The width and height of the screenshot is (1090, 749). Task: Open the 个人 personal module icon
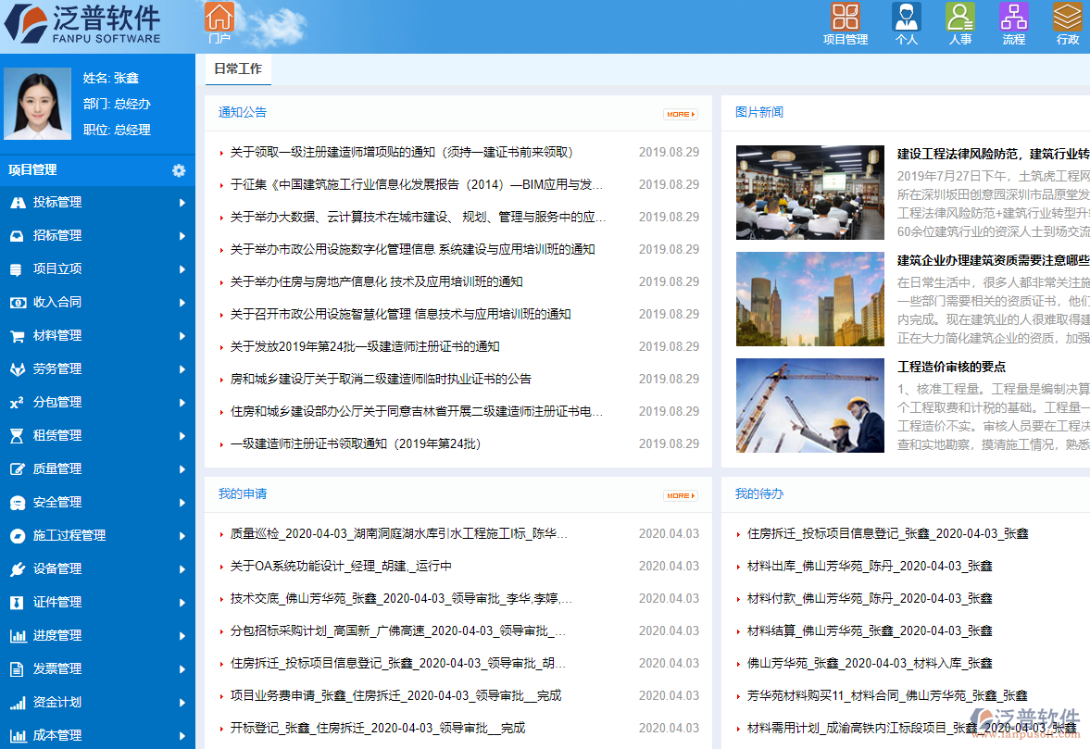(x=906, y=16)
